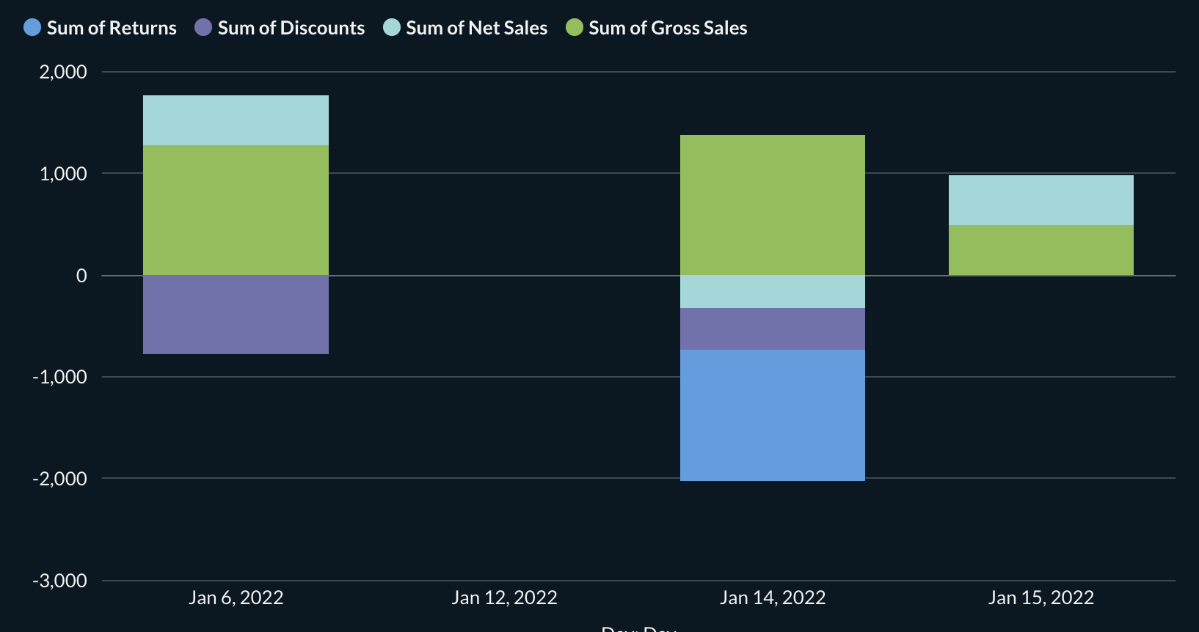Click the Jan 12, 2022 x-axis label
This screenshot has height=632, width=1199.
click(504, 598)
